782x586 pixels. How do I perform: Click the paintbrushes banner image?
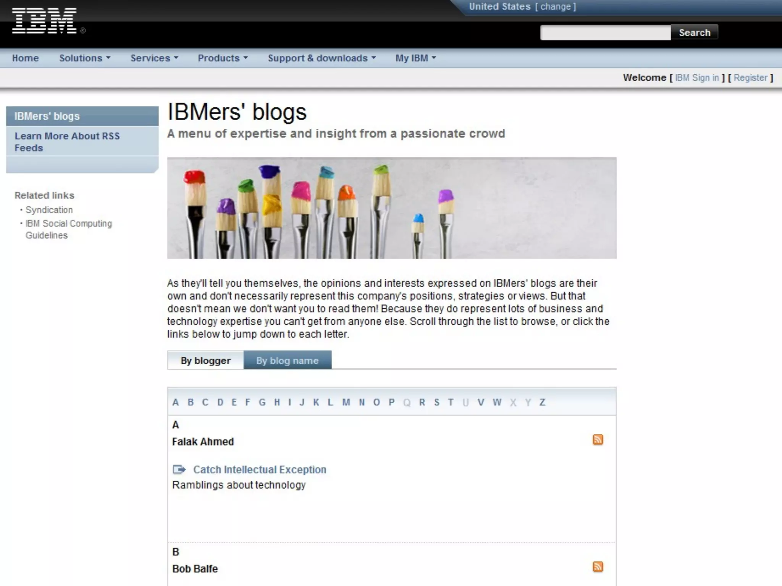[x=391, y=208]
